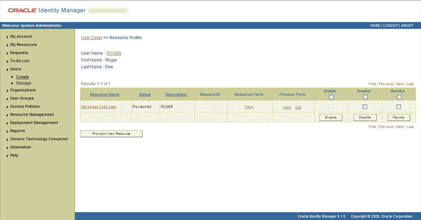The height and width of the screenshot is (220, 421).
Task: Click View link under Process Form
Action: [287, 107]
